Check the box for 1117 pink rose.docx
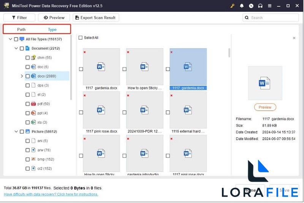Viewport: 304px width, 203px height. pos(81,112)
